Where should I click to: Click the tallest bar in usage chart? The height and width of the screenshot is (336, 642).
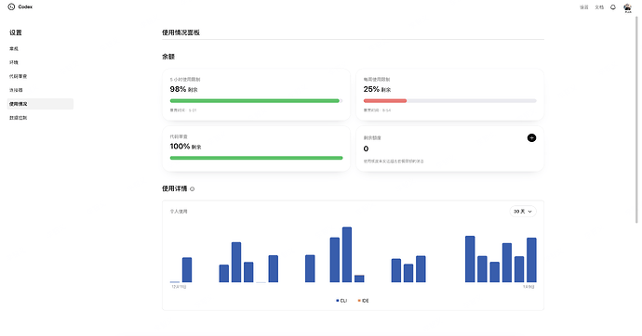(x=347, y=254)
